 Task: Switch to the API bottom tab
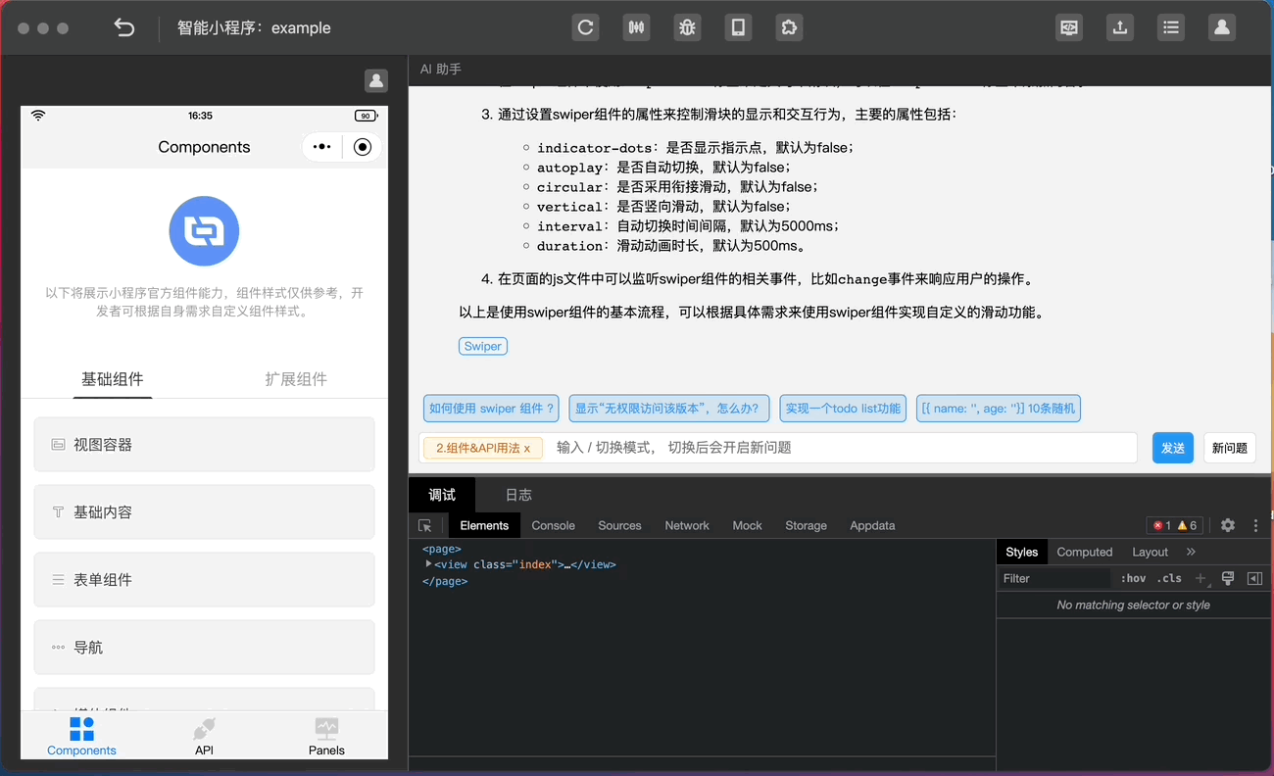(x=204, y=736)
